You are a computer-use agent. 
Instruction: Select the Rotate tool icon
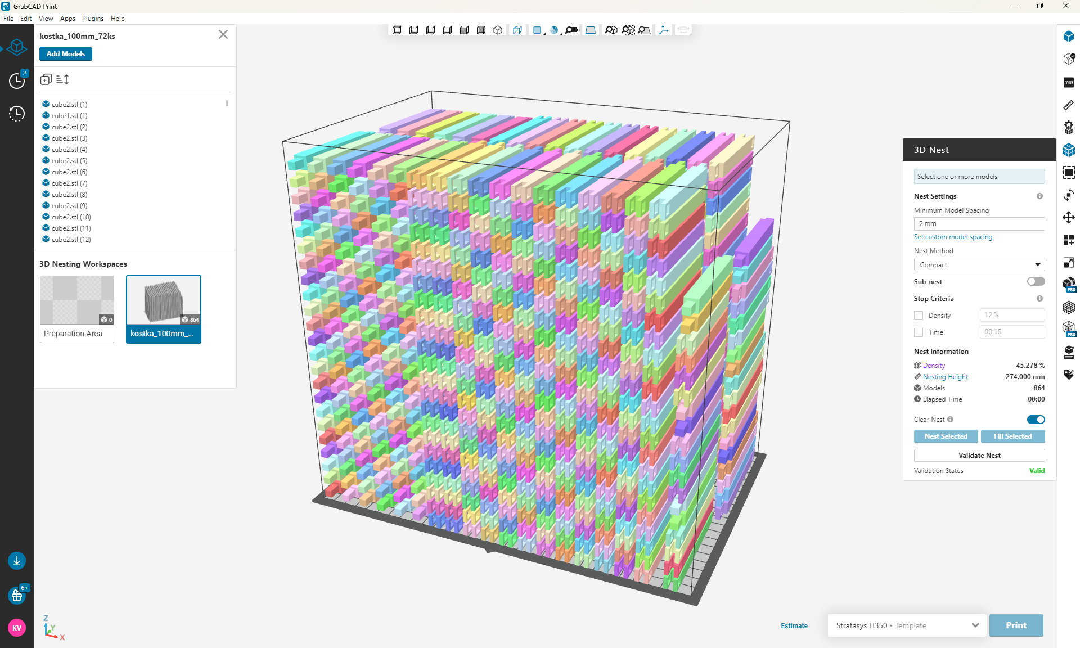click(1069, 195)
